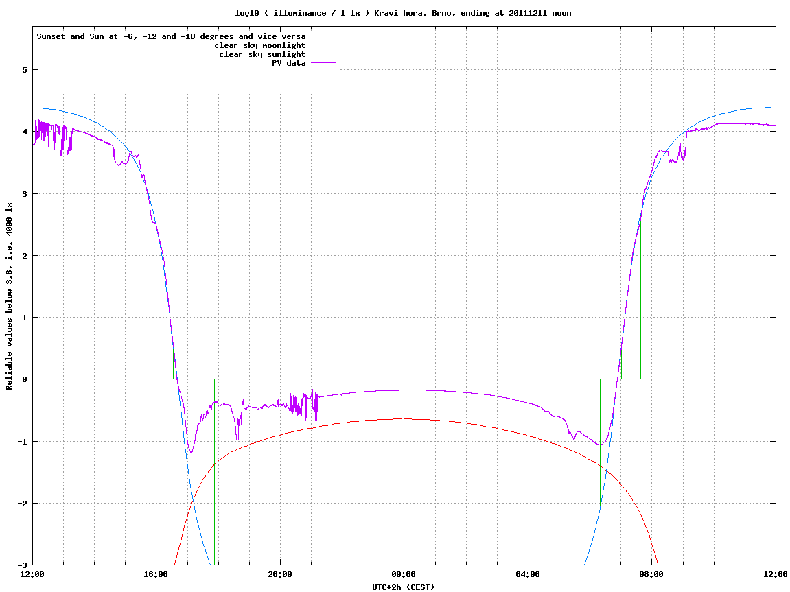
Task: Click the green legend line sample
Action: click(x=323, y=36)
